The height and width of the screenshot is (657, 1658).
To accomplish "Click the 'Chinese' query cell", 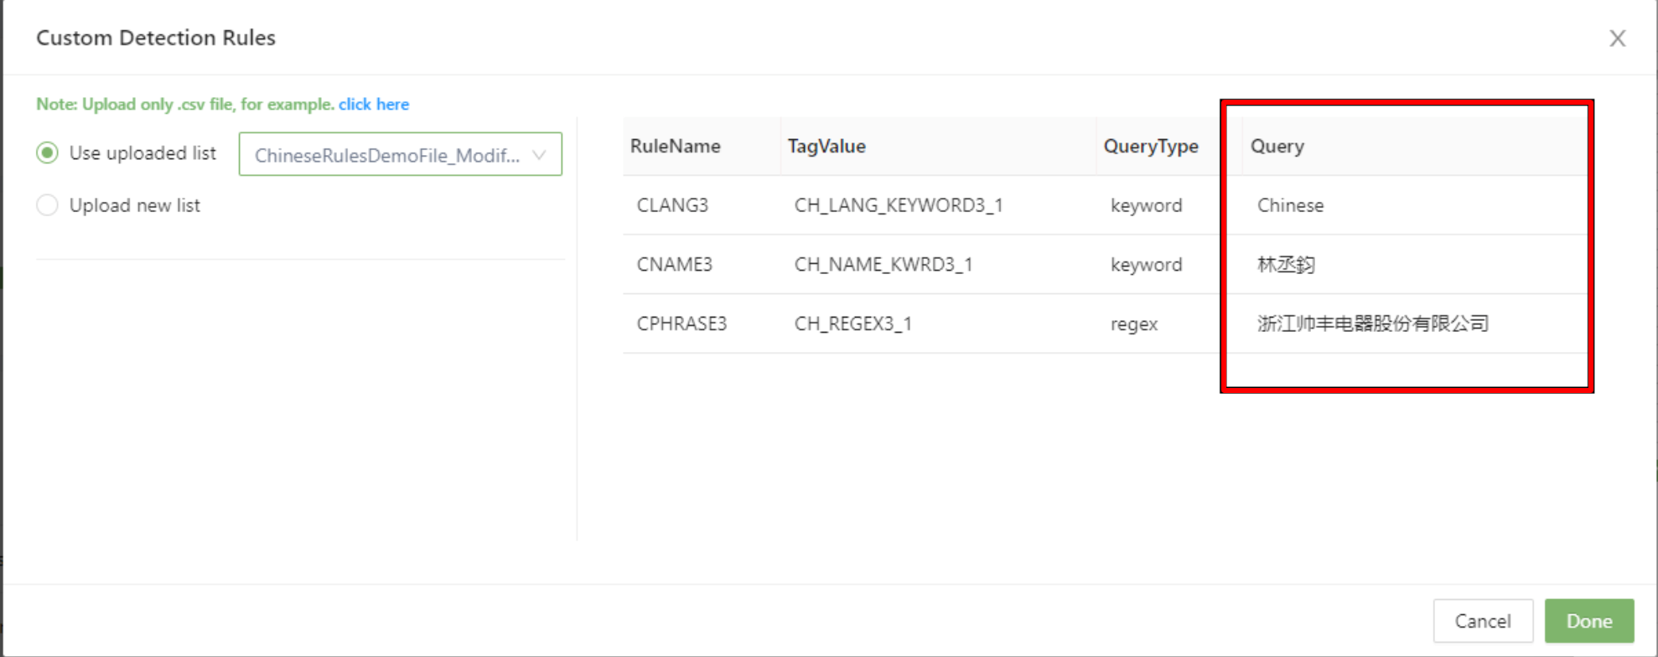I will coord(1290,206).
